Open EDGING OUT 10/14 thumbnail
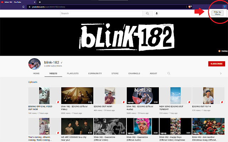The image size is (228, 142). (208, 95)
